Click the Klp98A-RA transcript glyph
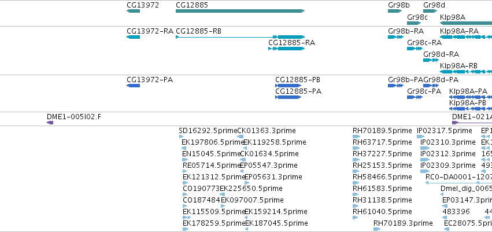 click(x=466, y=37)
